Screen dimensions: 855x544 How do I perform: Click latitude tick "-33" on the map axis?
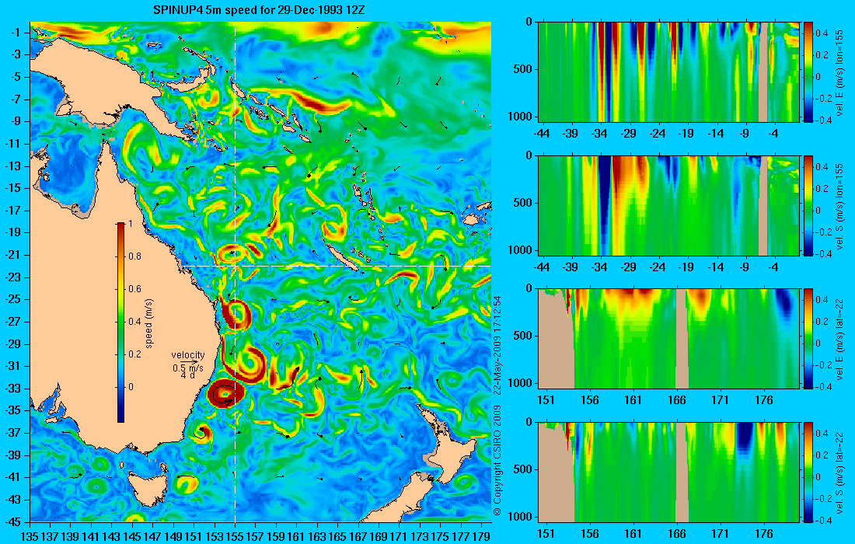coord(13,388)
